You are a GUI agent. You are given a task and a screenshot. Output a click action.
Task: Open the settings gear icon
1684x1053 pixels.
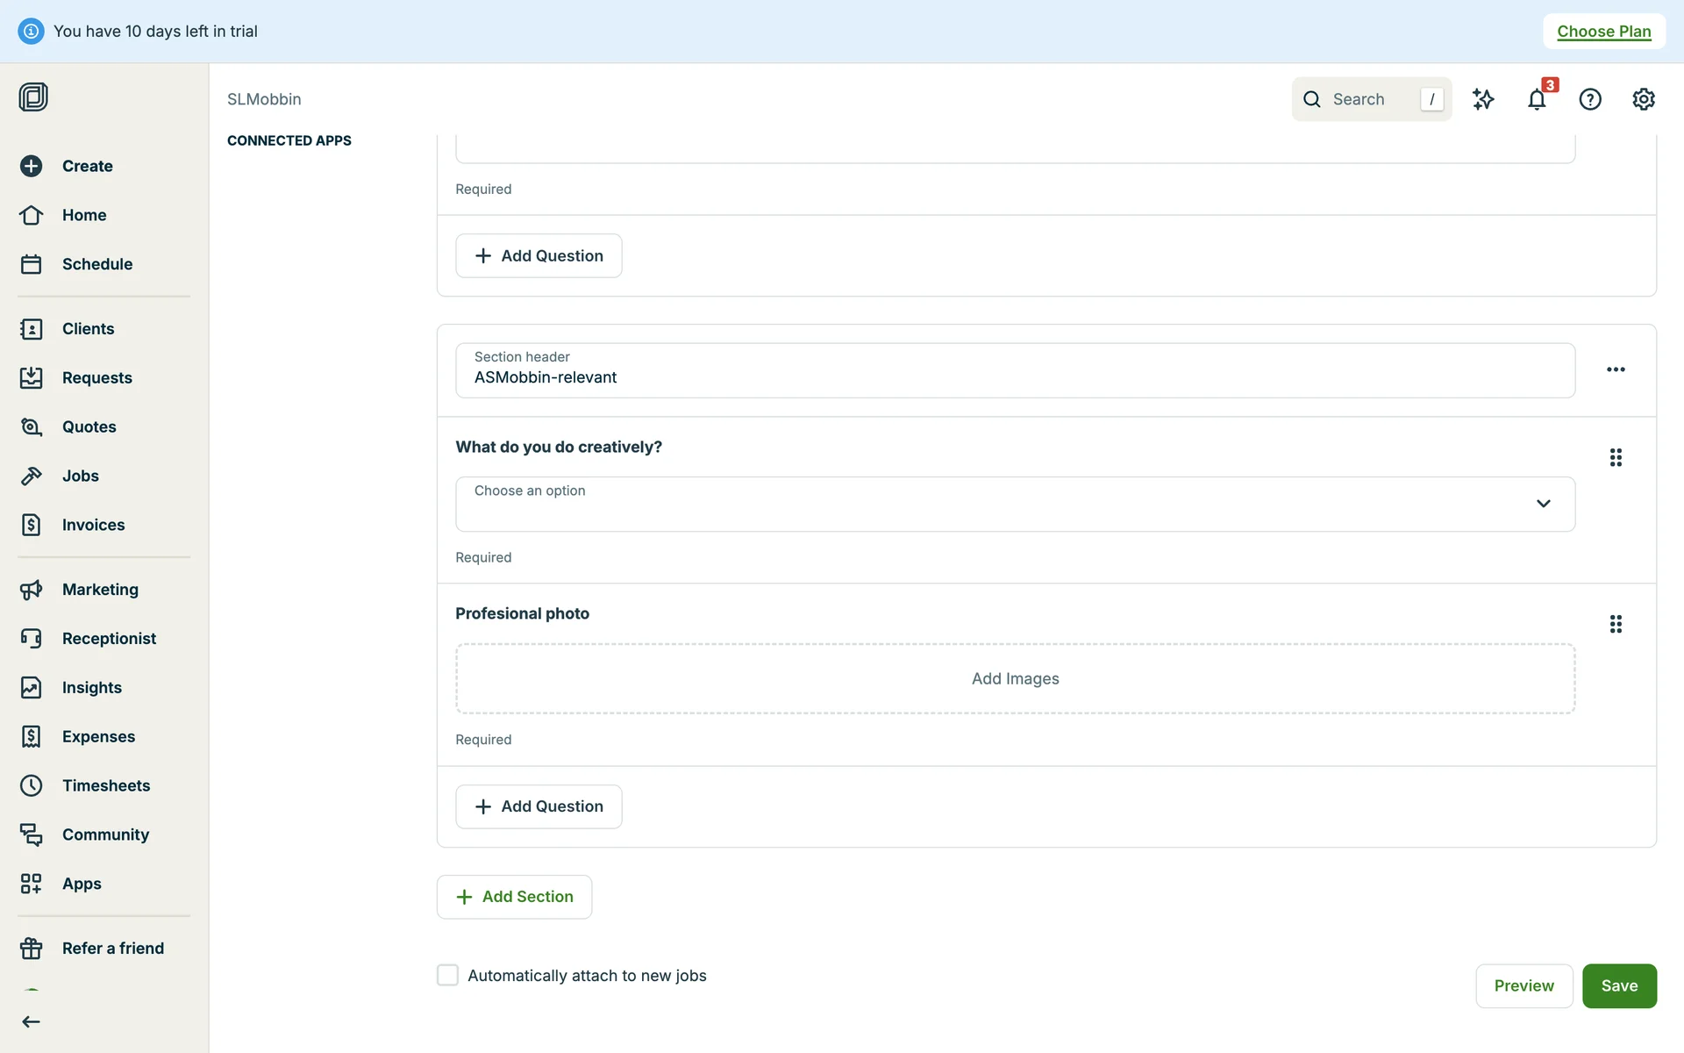click(1643, 99)
